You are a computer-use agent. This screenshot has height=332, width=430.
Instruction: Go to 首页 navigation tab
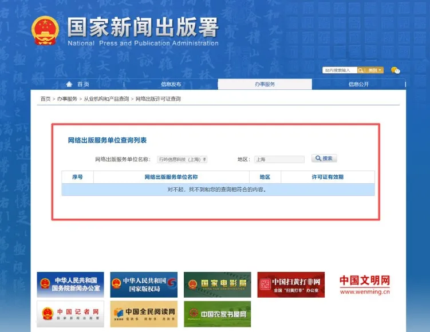pos(78,84)
